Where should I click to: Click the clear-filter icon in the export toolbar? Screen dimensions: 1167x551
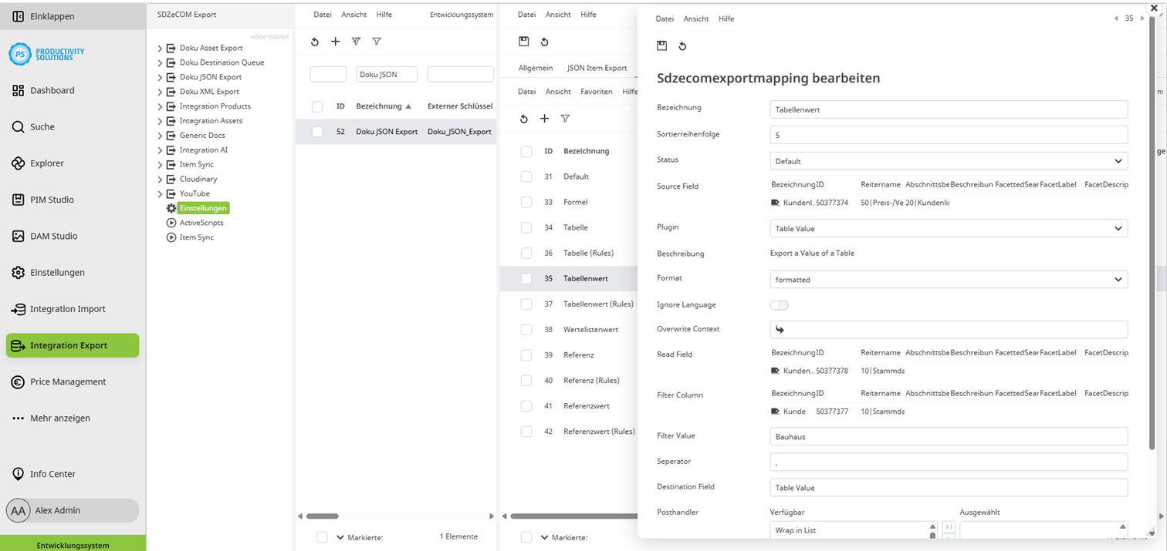point(355,42)
